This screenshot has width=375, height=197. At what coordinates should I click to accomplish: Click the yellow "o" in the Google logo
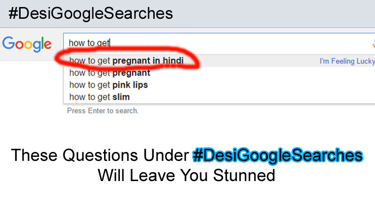click(28, 45)
